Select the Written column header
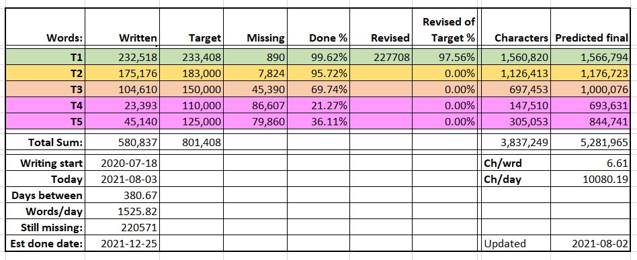The width and height of the screenshot is (637, 260). click(x=122, y=26)
